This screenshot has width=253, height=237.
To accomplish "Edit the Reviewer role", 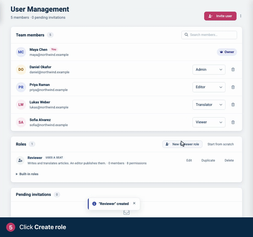I will (x=189, y=160).
